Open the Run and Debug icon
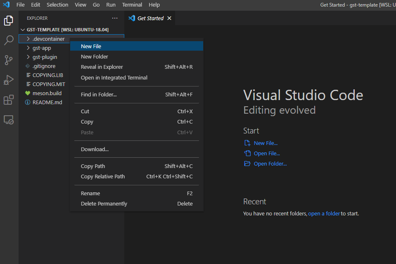The image size is (396, 264). point(9,80)
